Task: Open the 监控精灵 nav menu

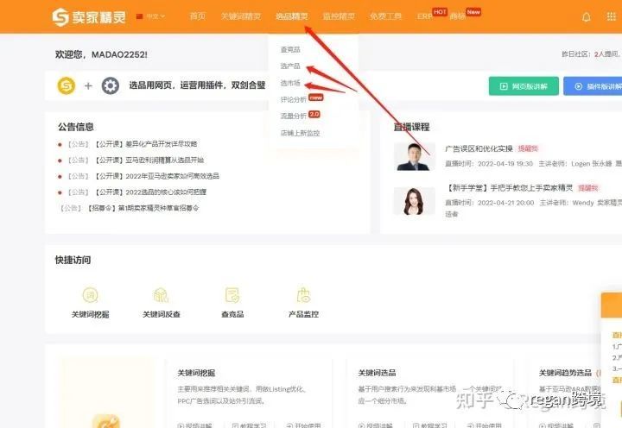Action: tap(339, 16)
